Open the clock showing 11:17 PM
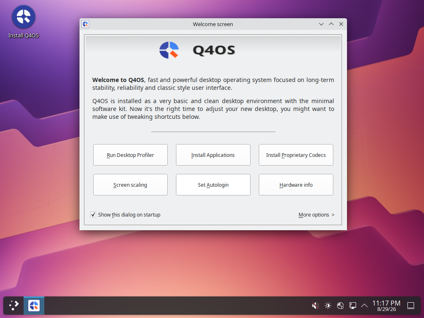Image resolution: width=424 pixels, height=318 pixels. pyautogui.click(x=386, y=306)
